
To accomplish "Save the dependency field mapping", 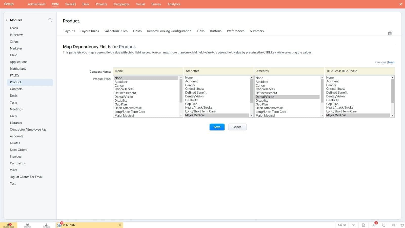I will 217,127.
